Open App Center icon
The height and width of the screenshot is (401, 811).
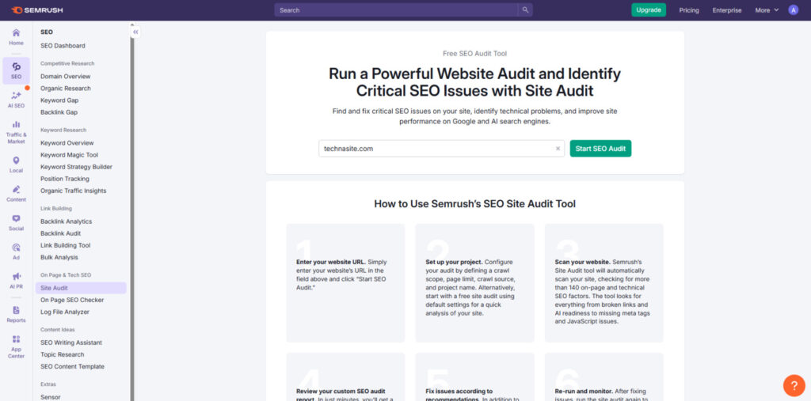pyautogui.click(x=16, y=340)
